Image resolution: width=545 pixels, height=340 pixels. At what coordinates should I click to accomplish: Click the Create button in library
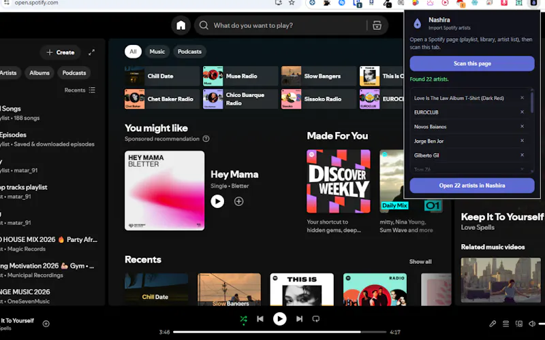(61, 52)
